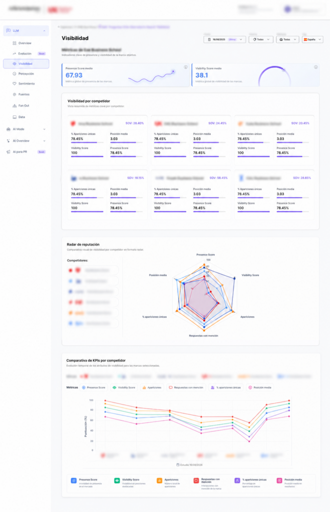This screenshot has height=512, width=330.
Task: Click the Presence Score info icon
Action: tap(186, 67)
